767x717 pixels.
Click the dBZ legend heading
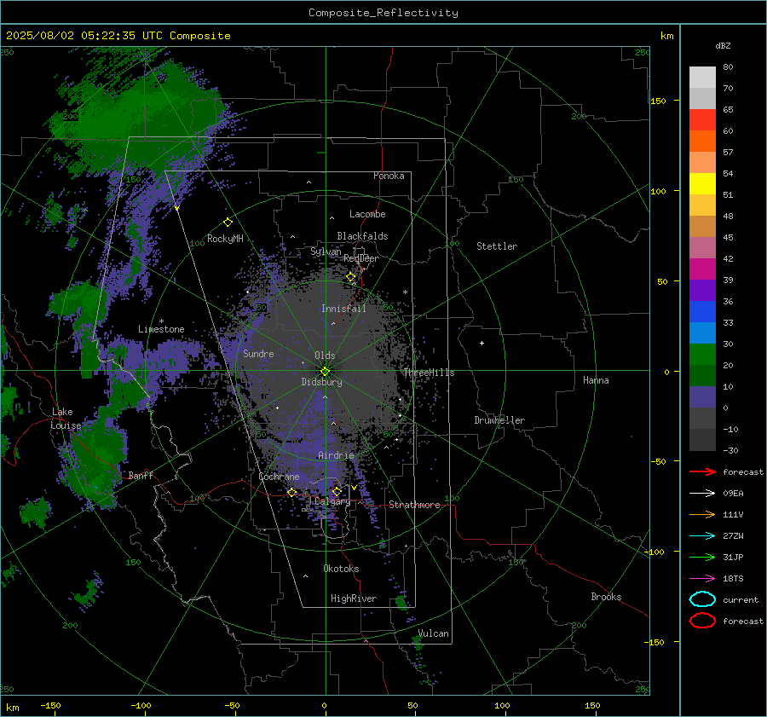(723, 45)
